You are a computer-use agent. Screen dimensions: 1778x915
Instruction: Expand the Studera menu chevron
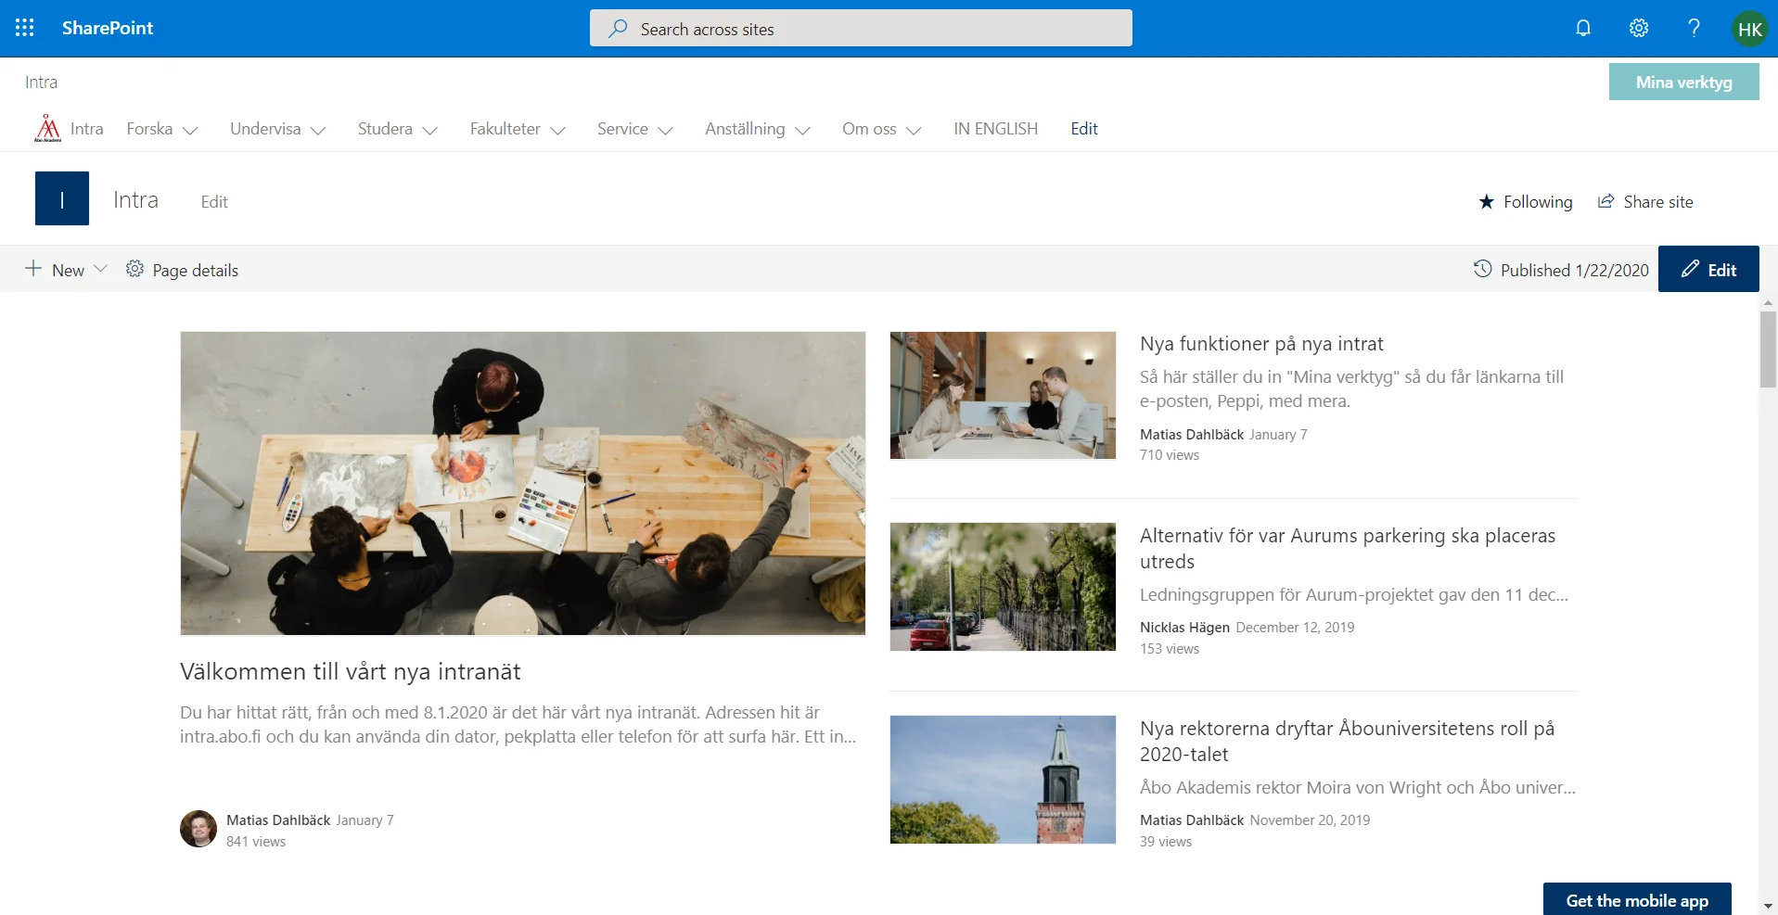[429, 131]
